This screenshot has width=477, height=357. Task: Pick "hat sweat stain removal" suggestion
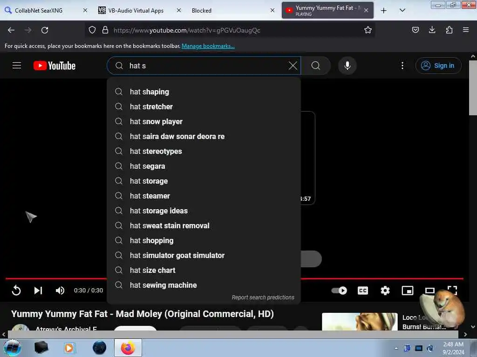pos(204,225)
